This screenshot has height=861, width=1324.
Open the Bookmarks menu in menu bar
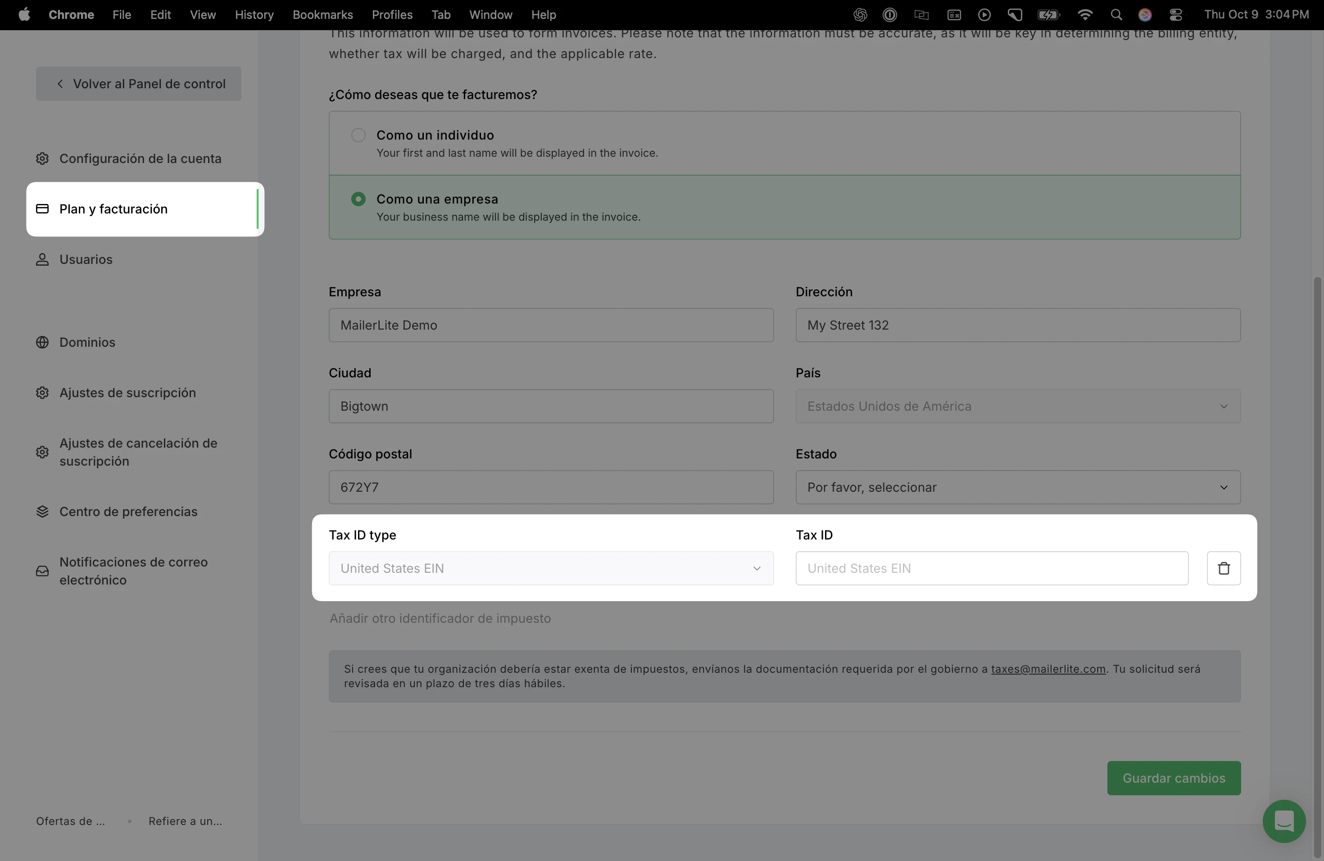[322, 15]
